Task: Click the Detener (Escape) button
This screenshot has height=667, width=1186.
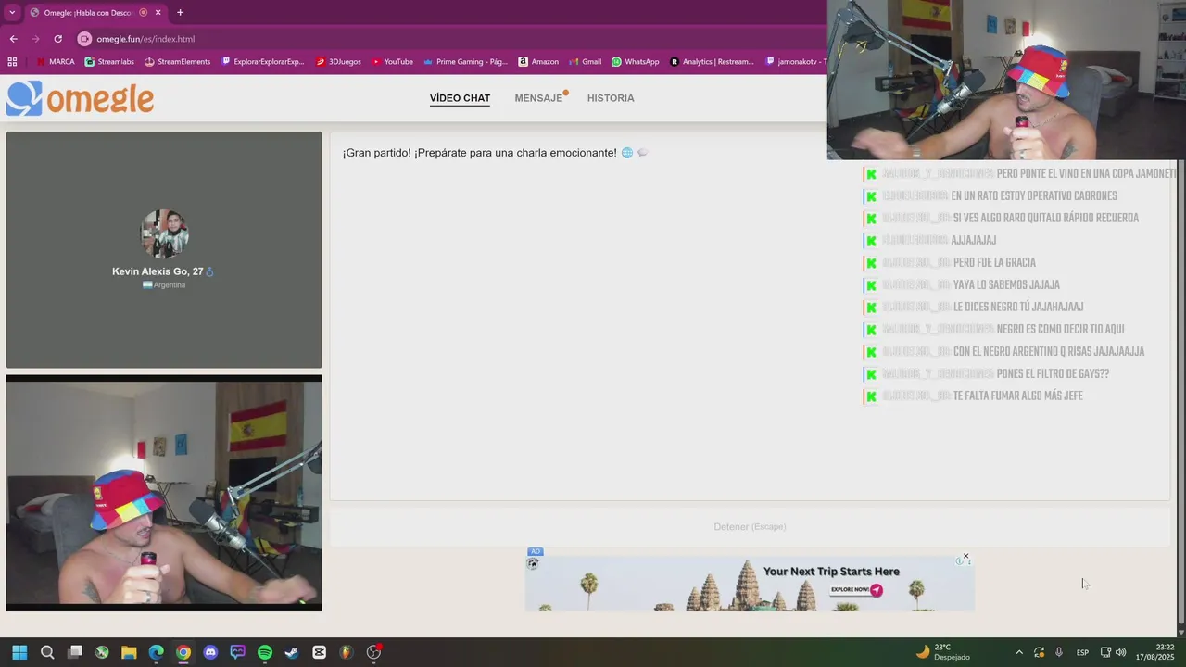Action: click(750, 527)
